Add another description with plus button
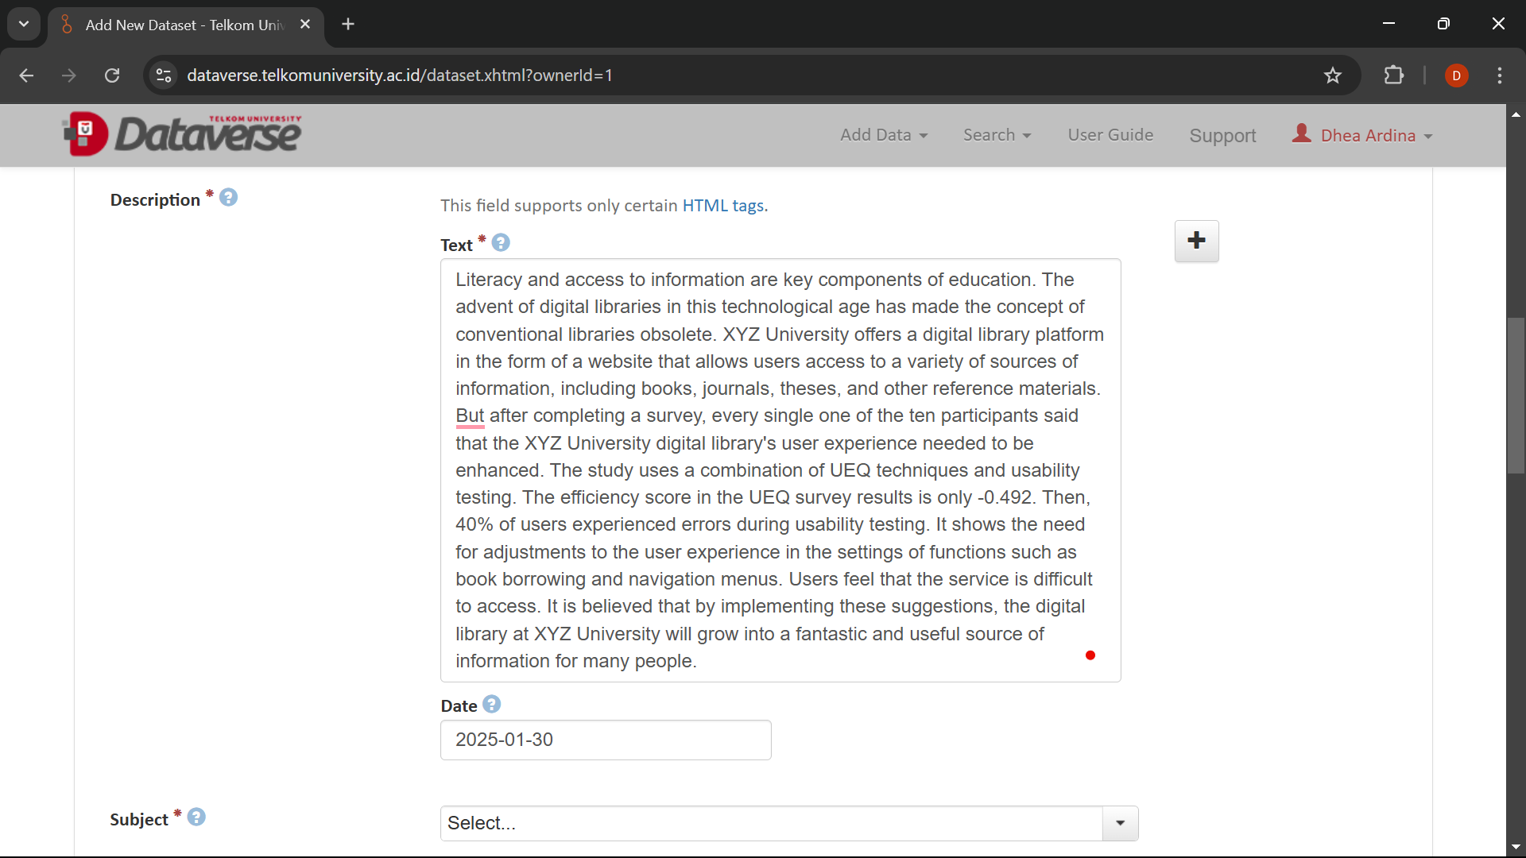 point(1197,241)
